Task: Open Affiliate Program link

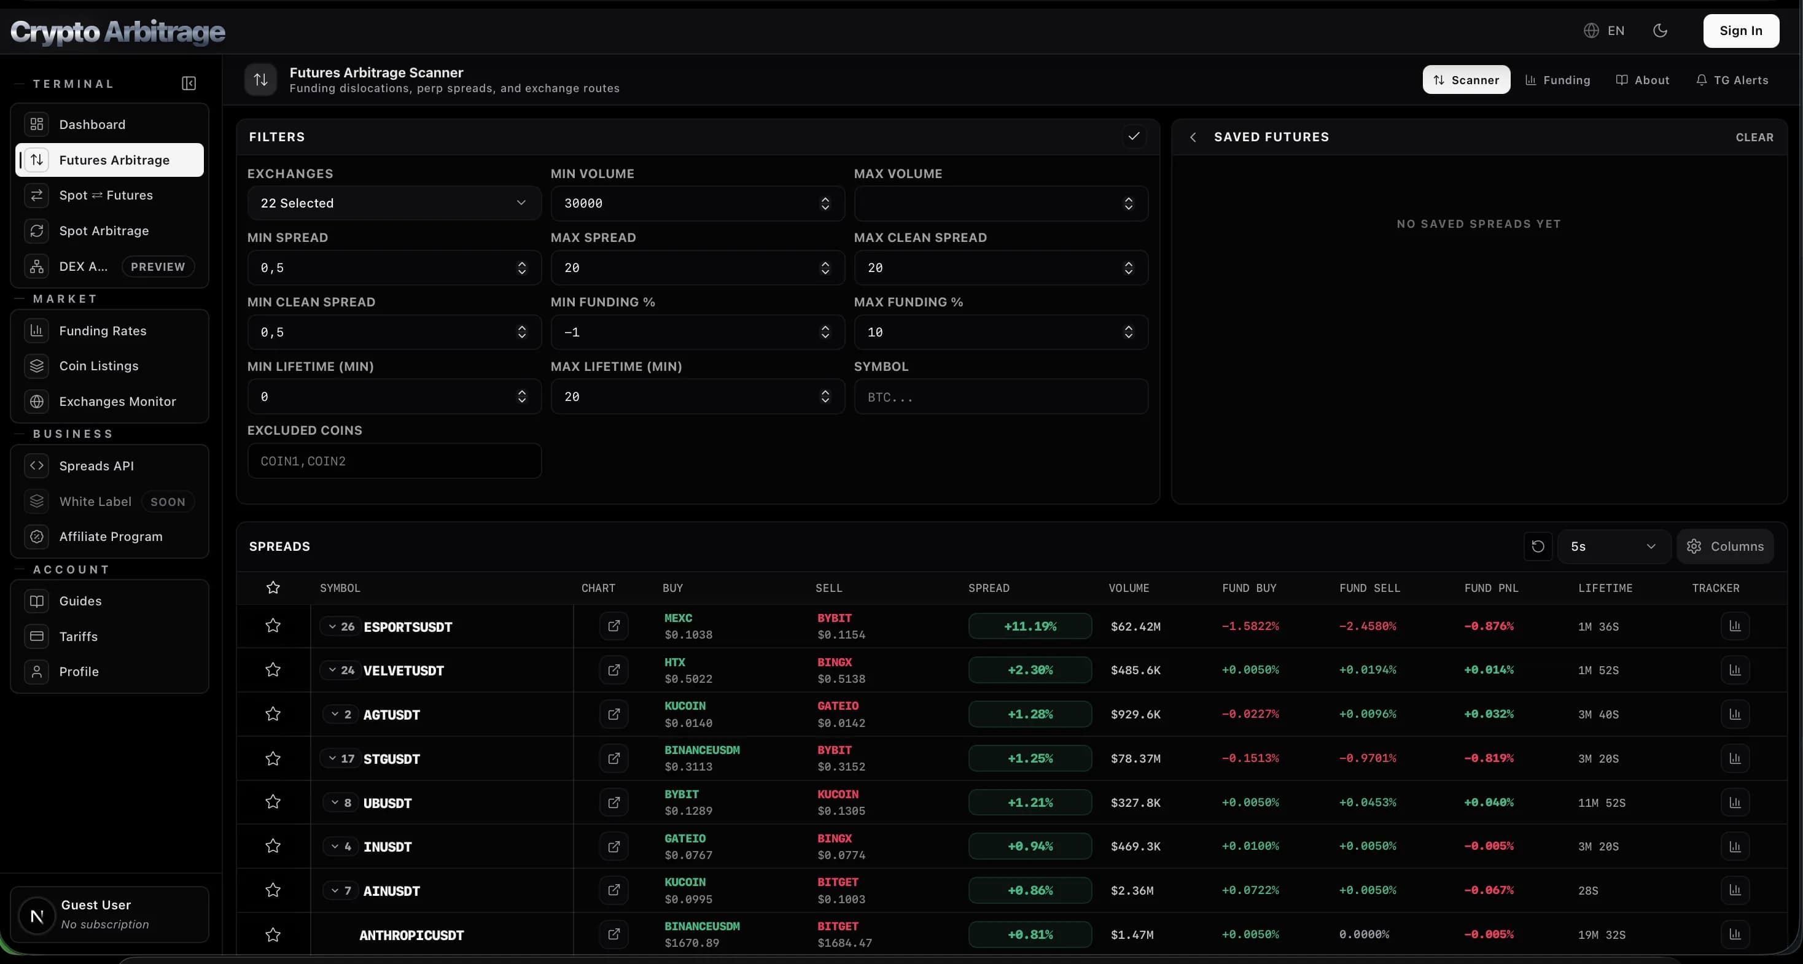Action: (110, 536)
